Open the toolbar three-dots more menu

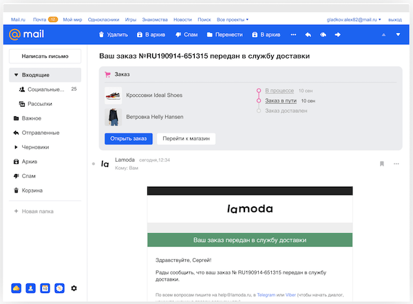point(293,35)
